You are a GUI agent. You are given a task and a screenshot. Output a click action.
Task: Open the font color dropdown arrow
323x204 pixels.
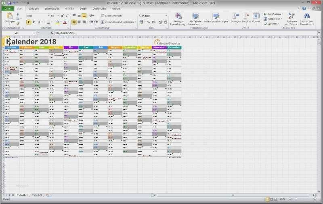tap(68, 22)
